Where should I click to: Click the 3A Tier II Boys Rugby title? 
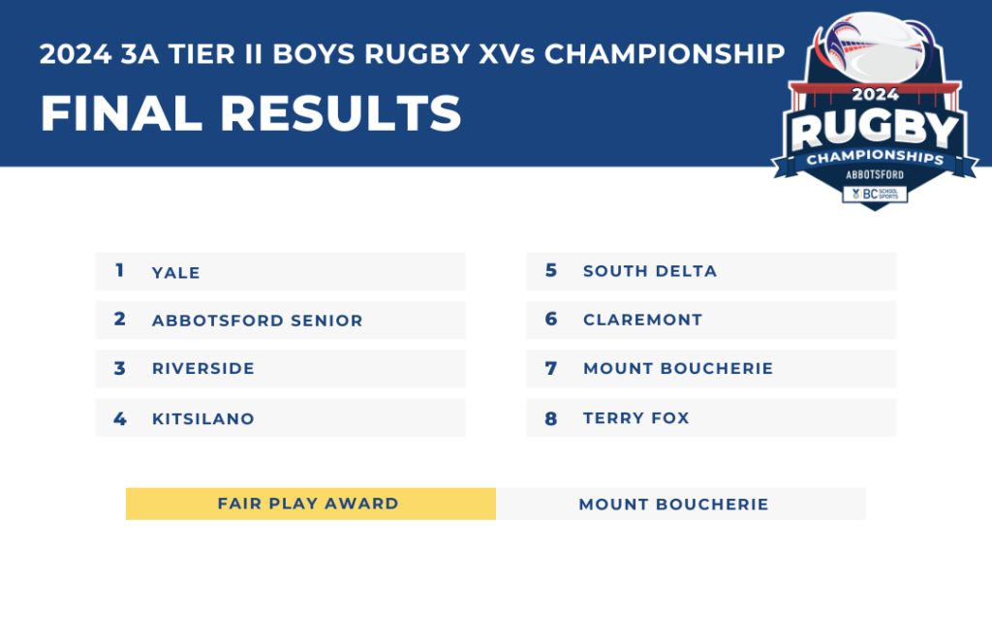pyautogui.click(x=412, y=53)
